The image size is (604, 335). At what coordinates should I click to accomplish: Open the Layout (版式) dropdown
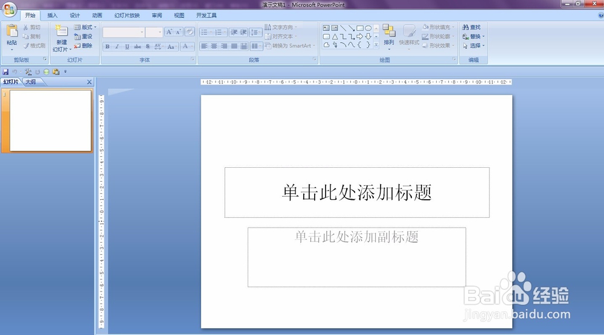(x=85, y=27)
